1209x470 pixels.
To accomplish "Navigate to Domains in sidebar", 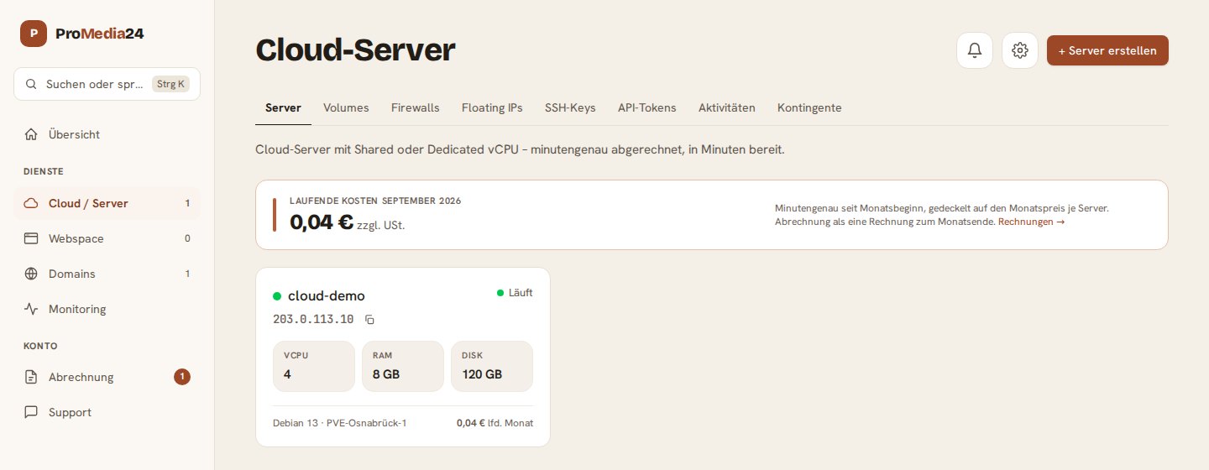I will tap(107, 274).
